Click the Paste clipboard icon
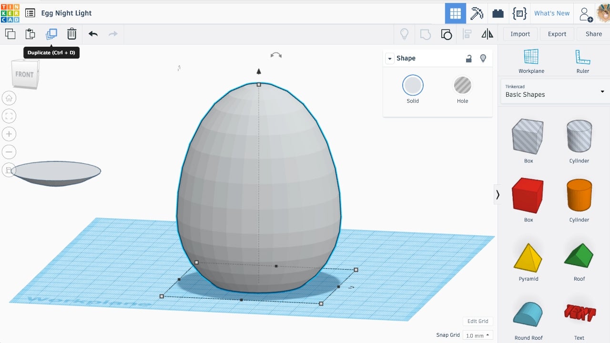Screen dimensions: 610x343 click(30, 34)
